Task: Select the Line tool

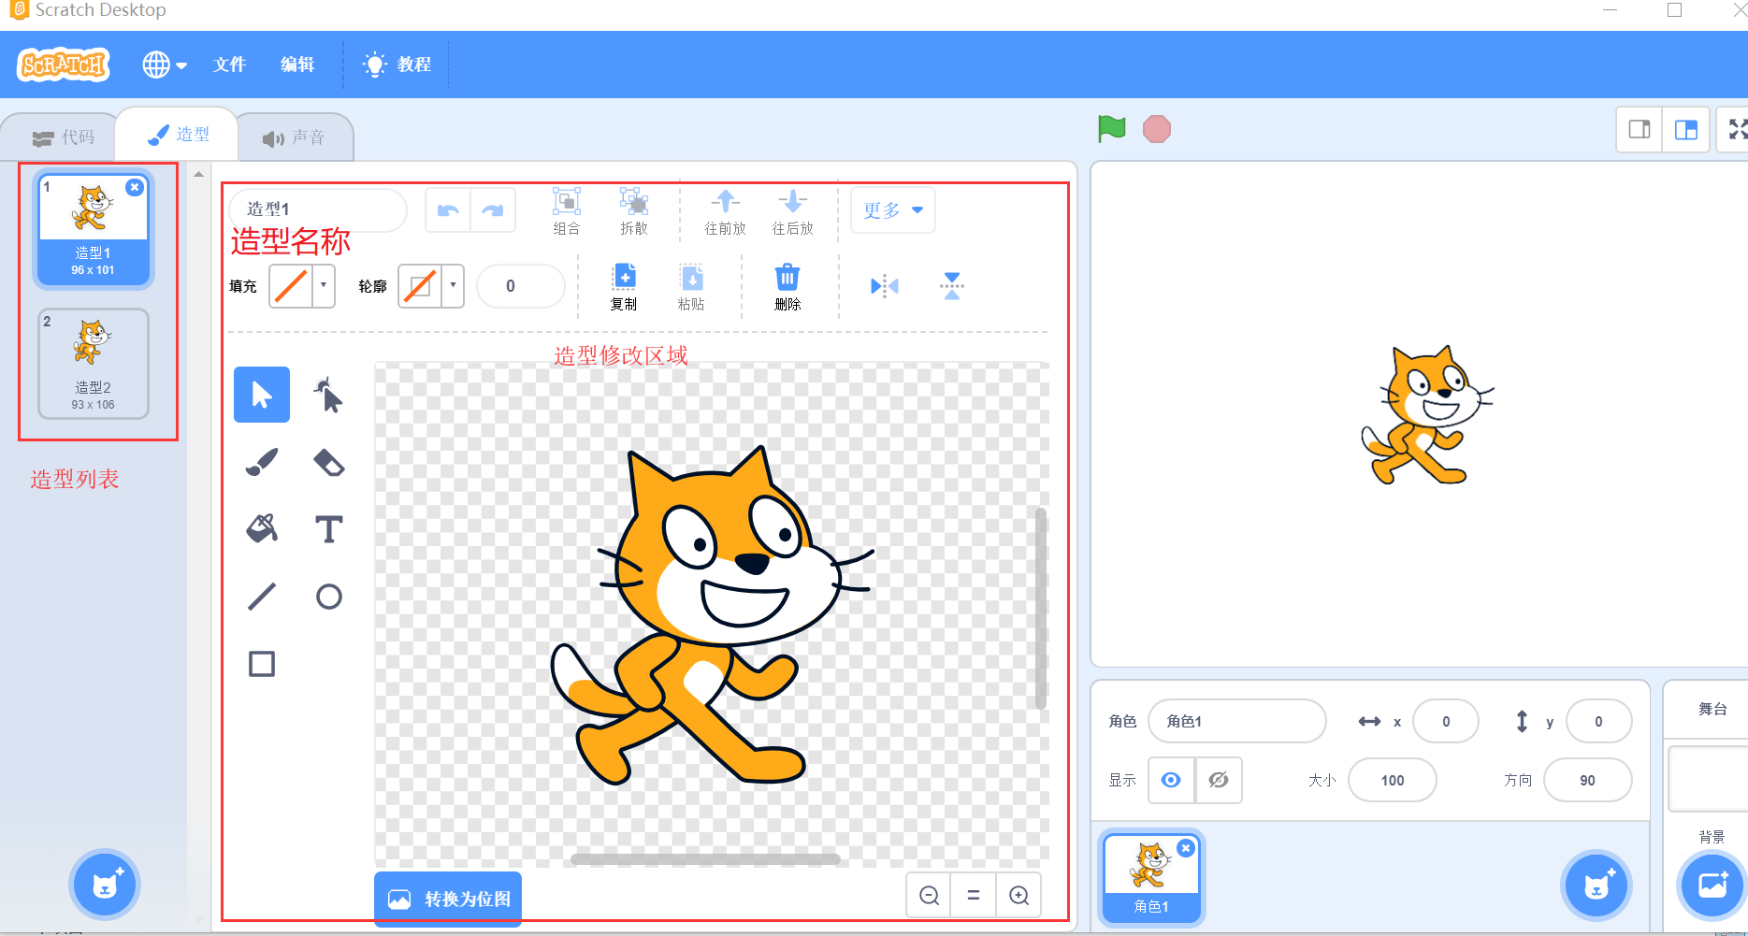Action: click(x=262, y=597)
